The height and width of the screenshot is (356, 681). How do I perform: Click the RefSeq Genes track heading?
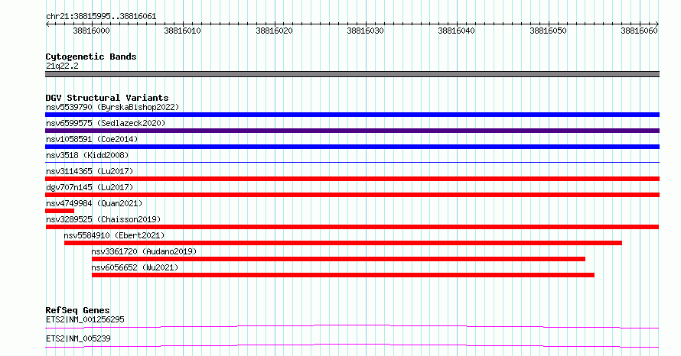[x=77, y=310]
